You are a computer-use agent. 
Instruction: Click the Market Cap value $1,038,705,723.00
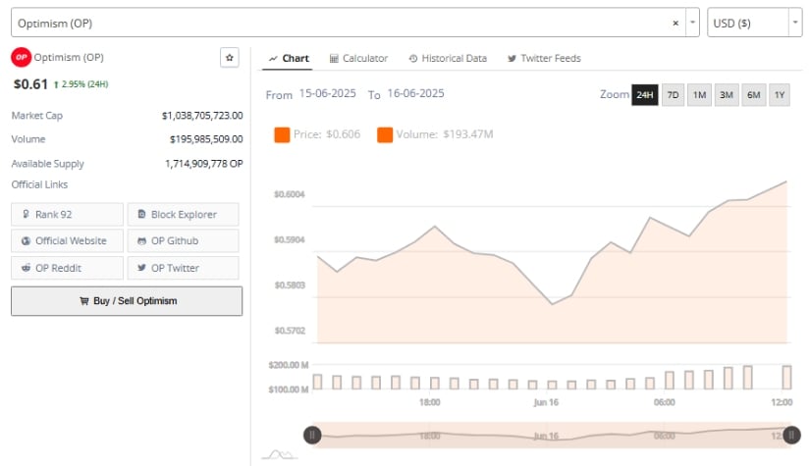(202, 116)
